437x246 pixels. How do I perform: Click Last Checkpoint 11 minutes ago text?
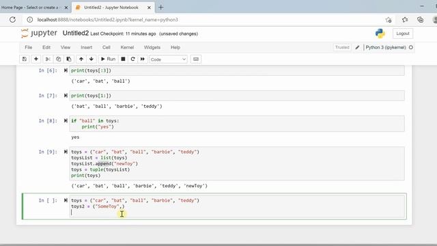[x=123, y=33]
